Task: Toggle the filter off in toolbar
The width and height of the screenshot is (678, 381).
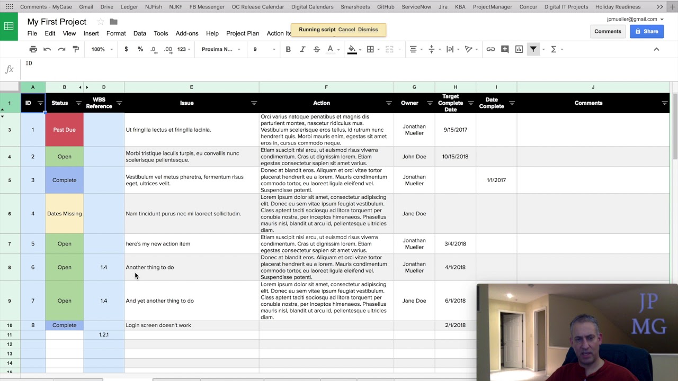Action: pos(533,49)
